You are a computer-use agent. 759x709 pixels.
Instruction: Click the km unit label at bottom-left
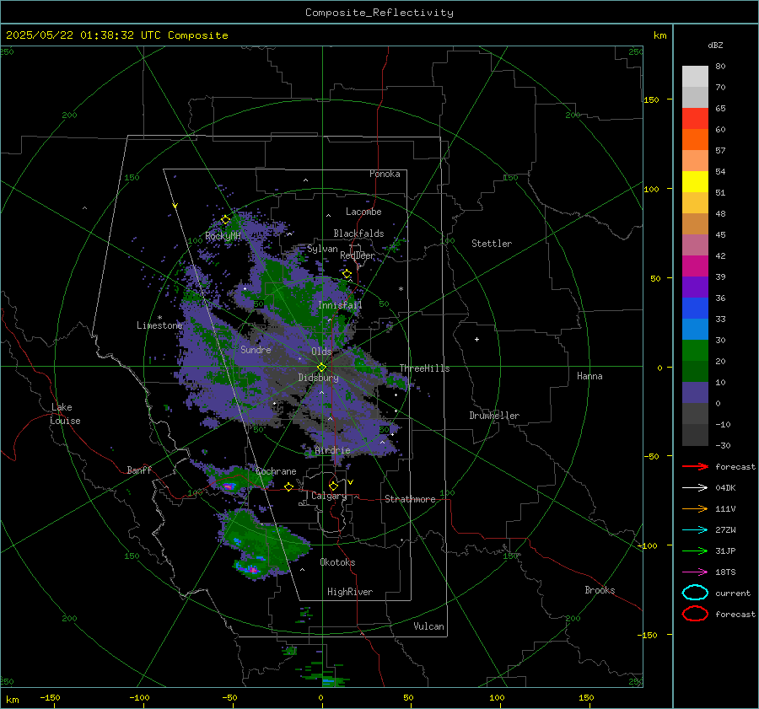tap(12, 700)
